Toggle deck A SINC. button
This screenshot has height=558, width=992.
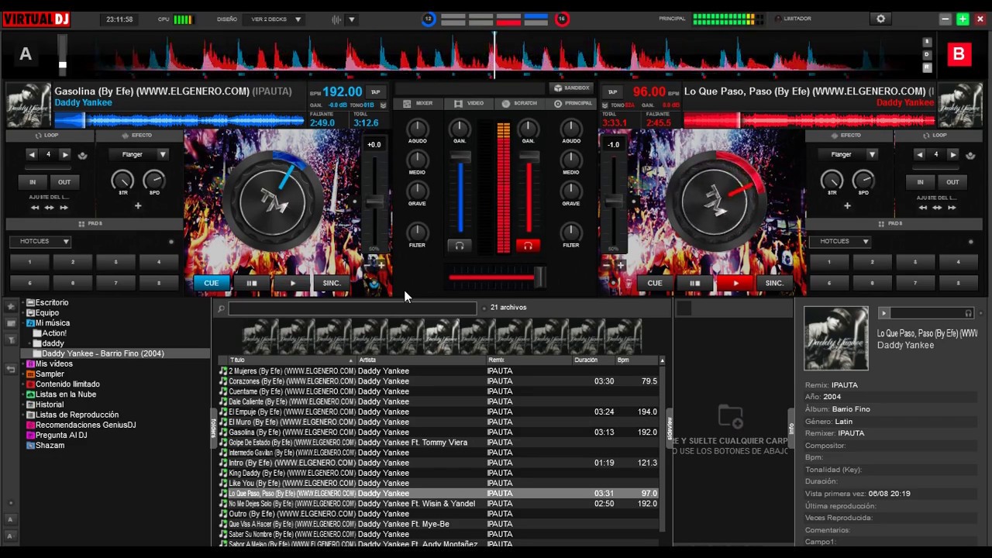coord(332,283)
